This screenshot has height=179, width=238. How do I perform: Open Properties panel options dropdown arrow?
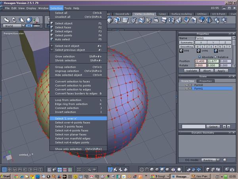[230, 34]
